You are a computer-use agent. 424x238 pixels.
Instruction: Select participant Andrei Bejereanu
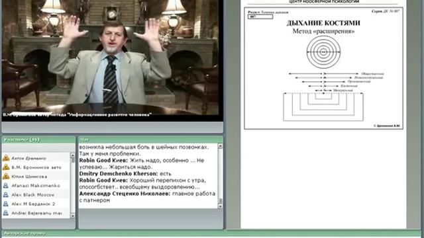tap(36, 213)
